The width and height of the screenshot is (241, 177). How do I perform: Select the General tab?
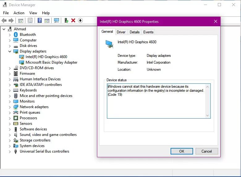coord(107,32)
